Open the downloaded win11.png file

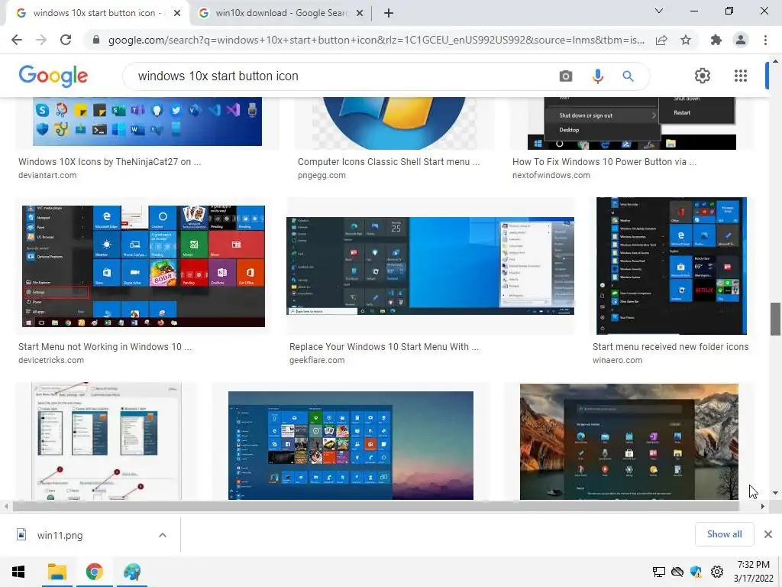[x=60, y=535]
